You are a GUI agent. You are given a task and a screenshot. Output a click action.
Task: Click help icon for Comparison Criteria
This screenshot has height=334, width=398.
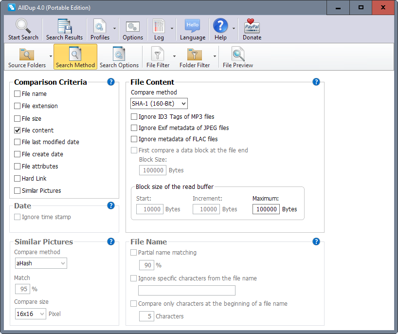(111, 82)
